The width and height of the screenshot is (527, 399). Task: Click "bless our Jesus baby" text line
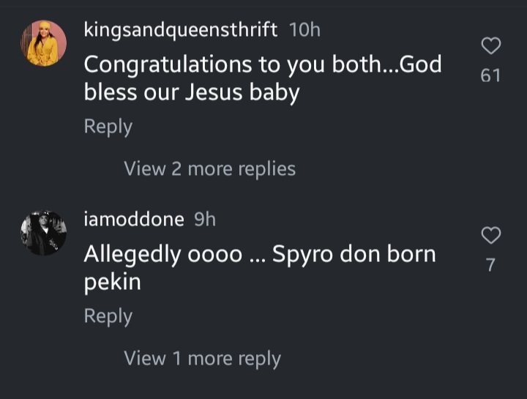(x=192, y=94)
